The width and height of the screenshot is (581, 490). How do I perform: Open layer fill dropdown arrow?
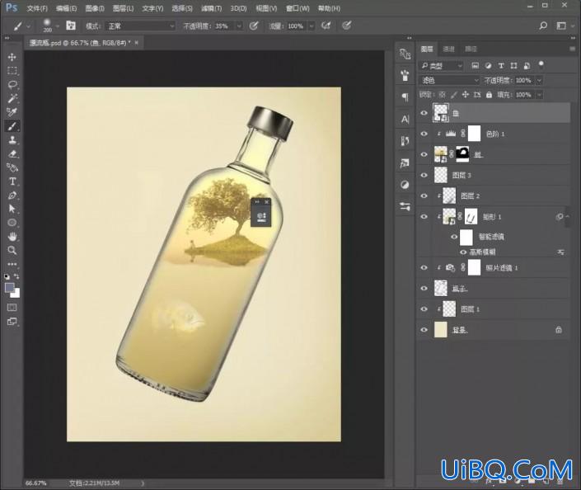[539, 95]
